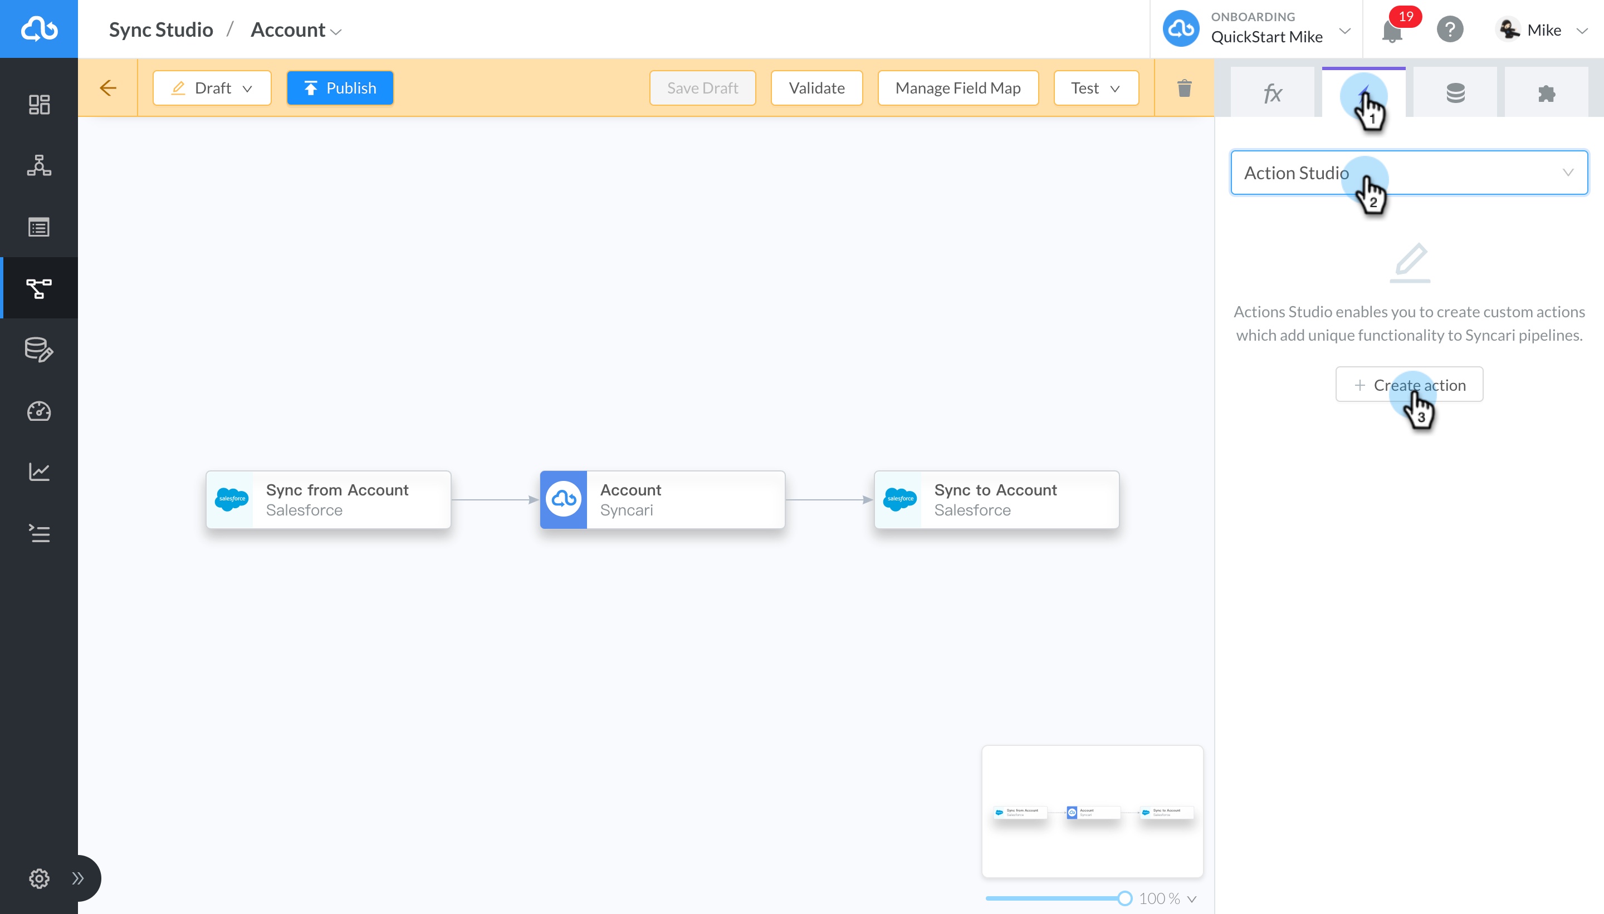This screenshot has height=914, width=1604.
Task: Select the Account Syncari node
Action: (663, 500)
